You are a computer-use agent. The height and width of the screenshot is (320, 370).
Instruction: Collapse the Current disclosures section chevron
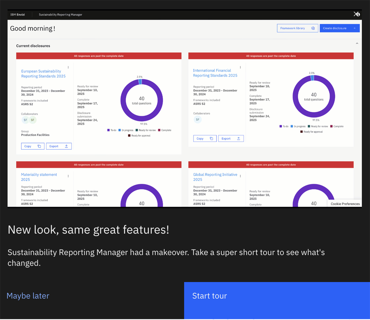point(357,43)
